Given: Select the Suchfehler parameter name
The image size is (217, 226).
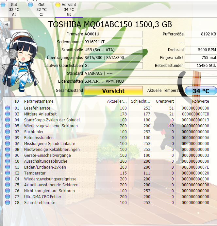Looking at the screenshot, I should [x=34, y=132].
